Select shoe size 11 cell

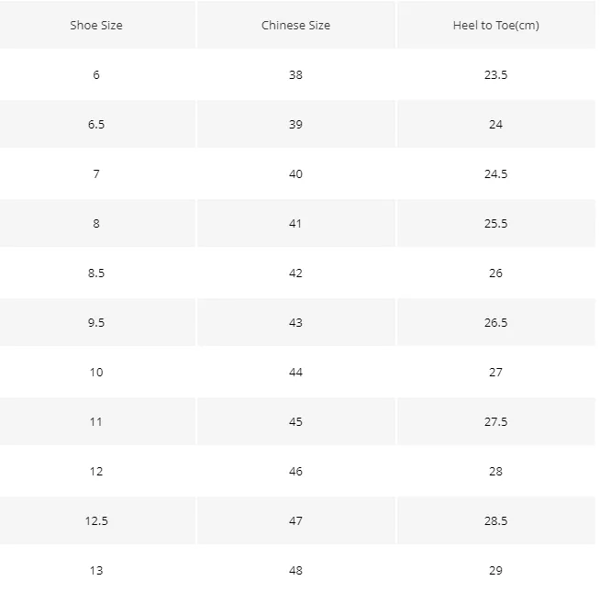(x=96, y=421)
